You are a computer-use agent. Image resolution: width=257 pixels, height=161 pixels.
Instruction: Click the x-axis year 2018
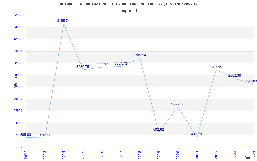(140, 155)
